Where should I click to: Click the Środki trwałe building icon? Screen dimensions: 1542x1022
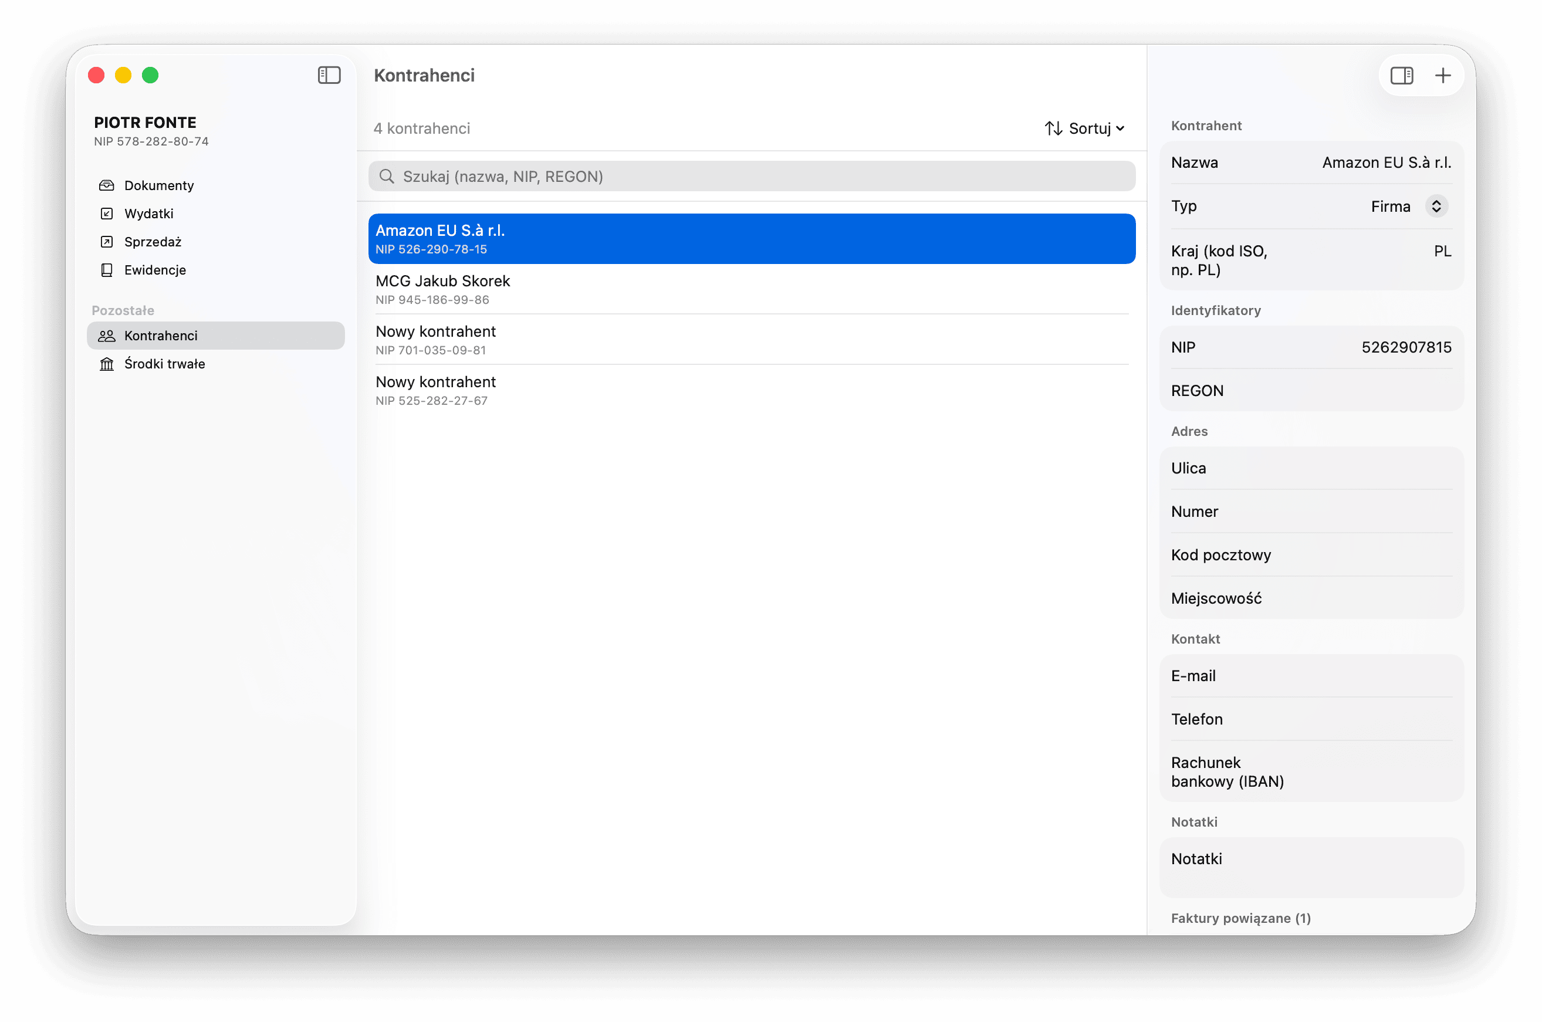coord(106,364)
